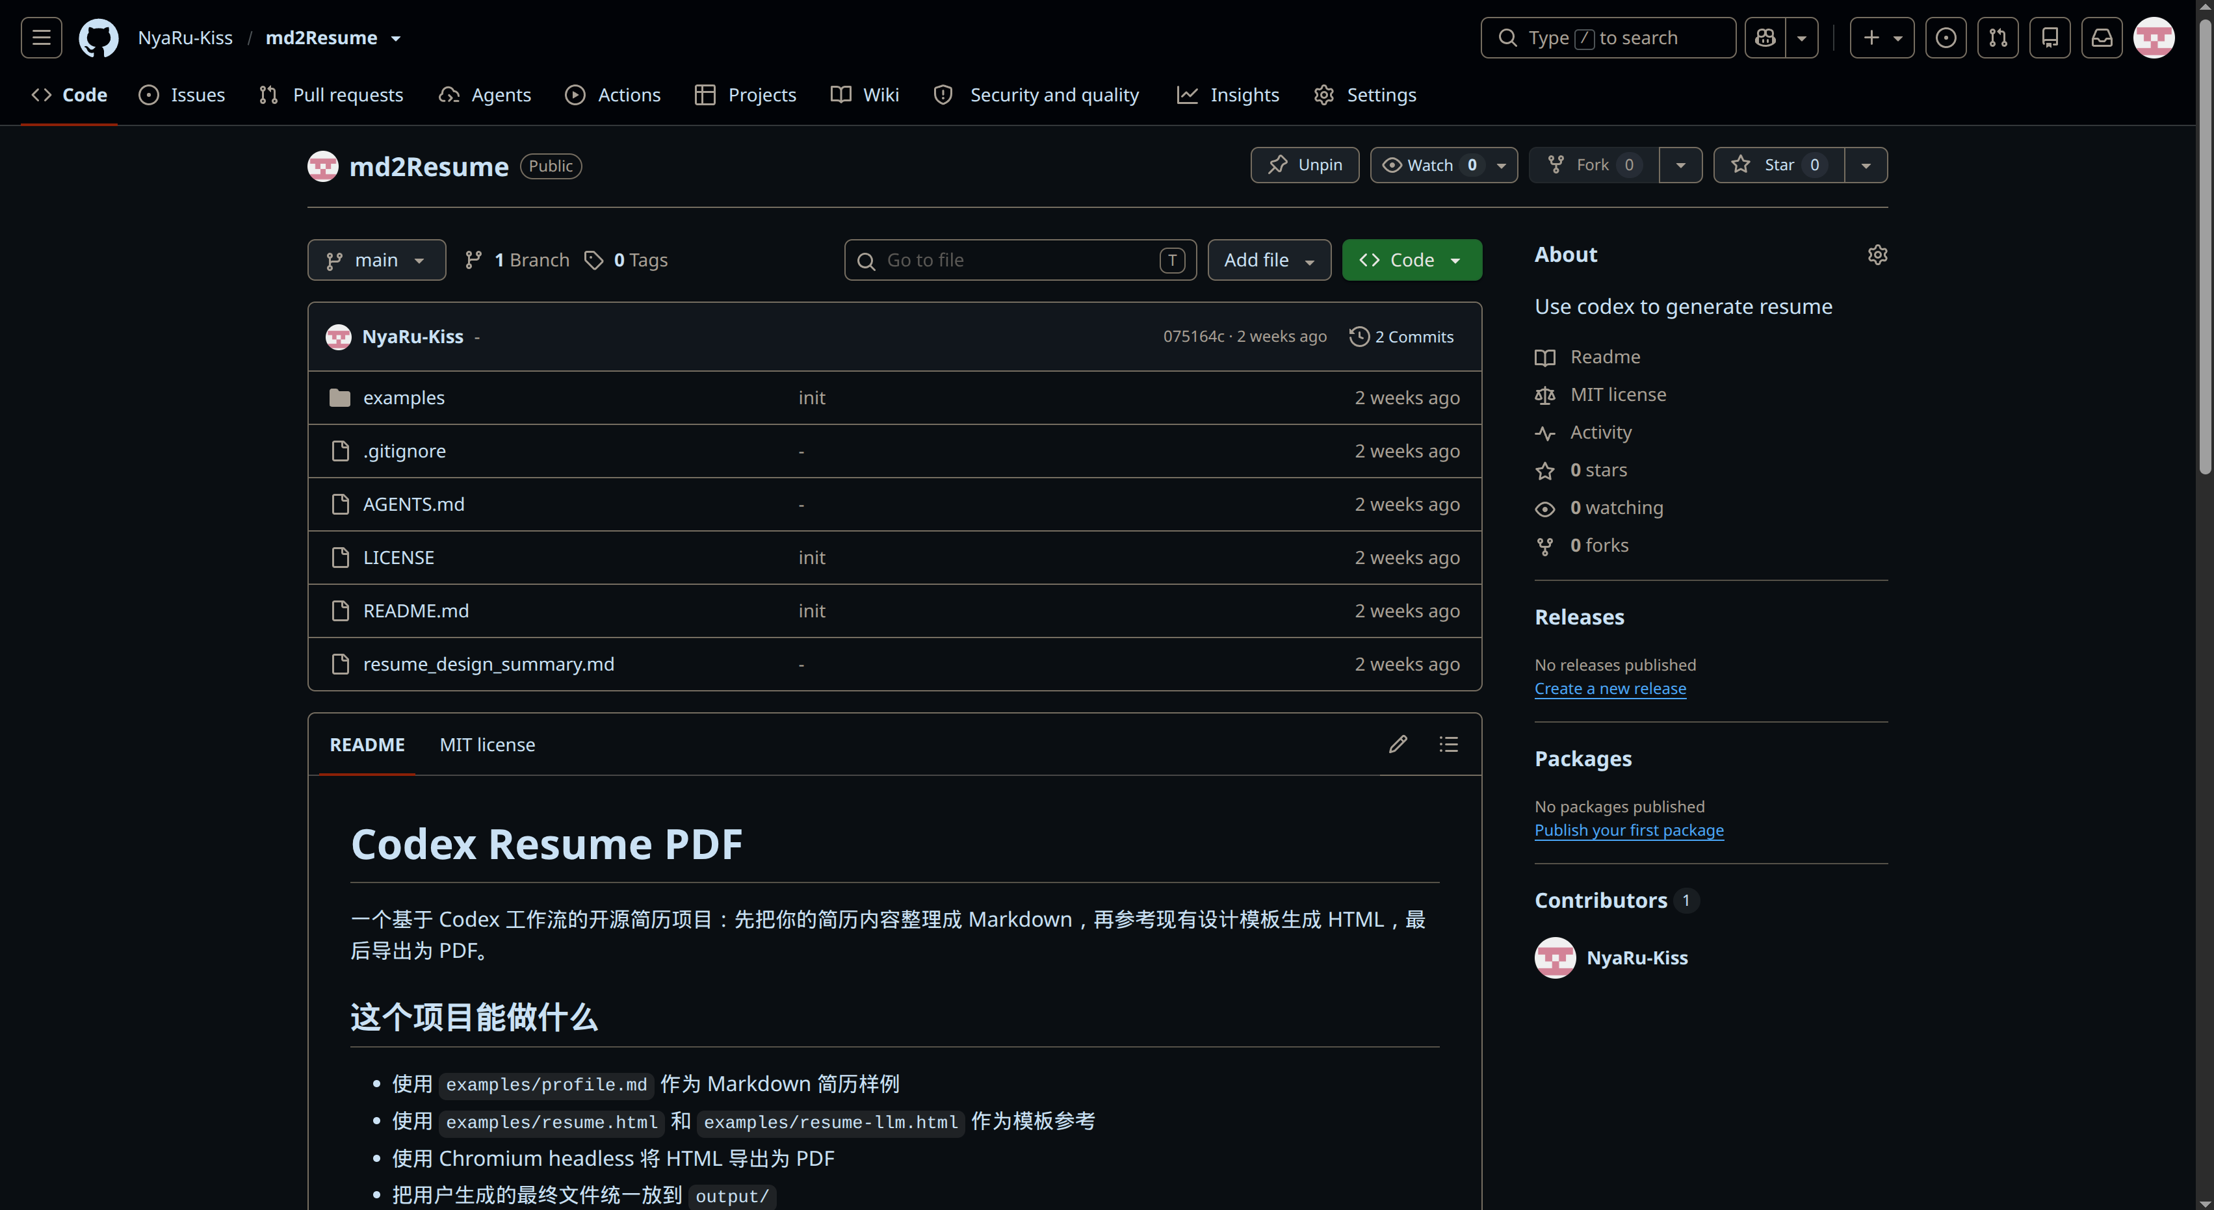Open the repositories icon in header
Screen dimensions: 2214x1210
pyautogui.click(x=2050, y=38)
